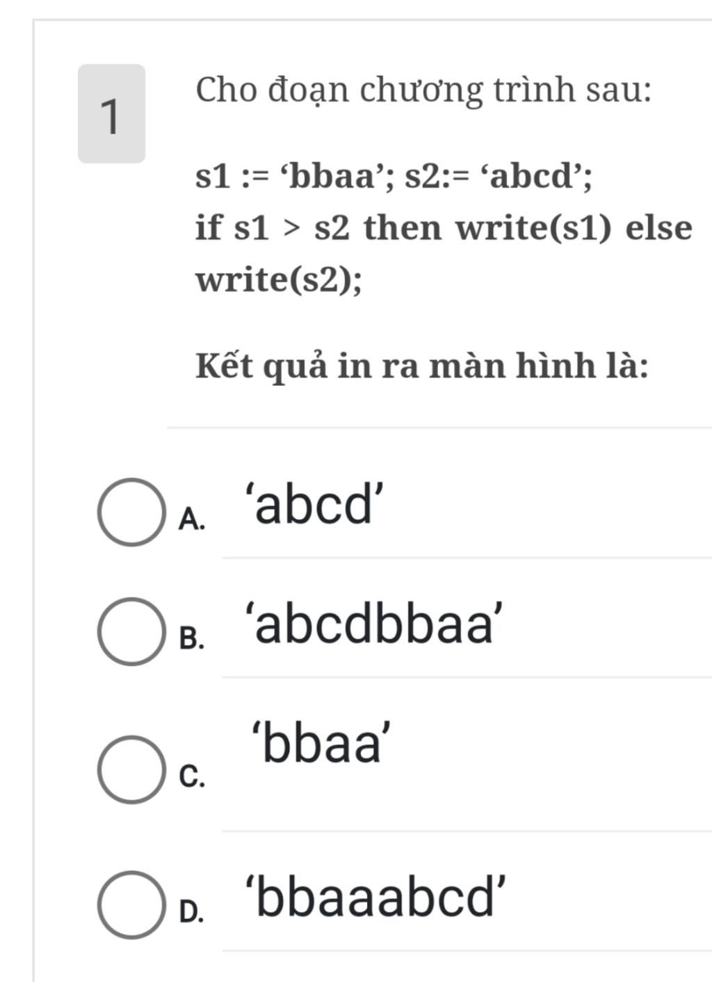
Task: Click the code assignment s2:= 'abcd';
Action: (499, 177)
